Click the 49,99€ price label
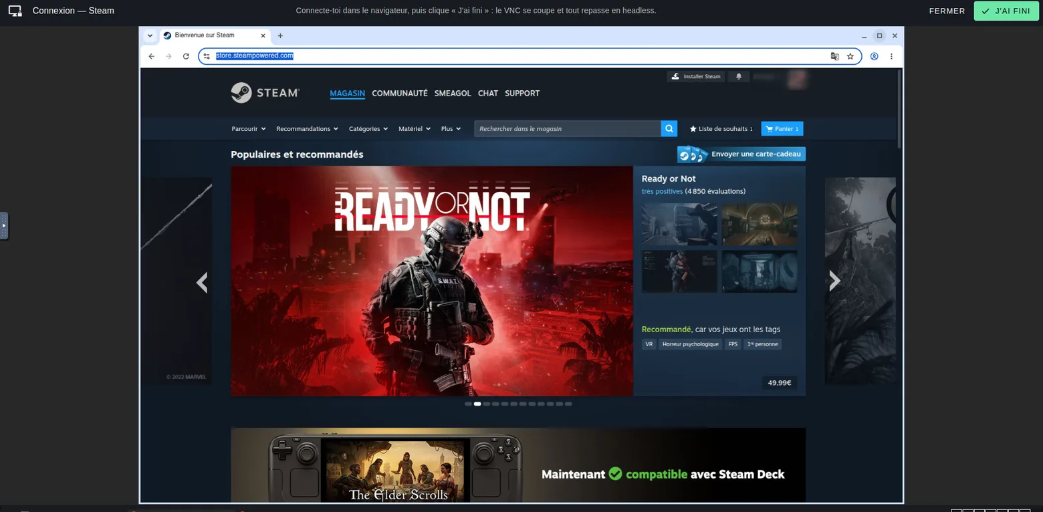This screenshot has width=1043, height=512. point(780,383)
